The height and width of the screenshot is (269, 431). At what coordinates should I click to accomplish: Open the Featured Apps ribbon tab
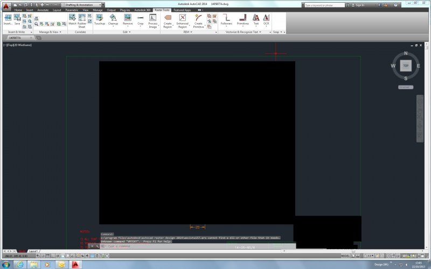tap(182, 10)
